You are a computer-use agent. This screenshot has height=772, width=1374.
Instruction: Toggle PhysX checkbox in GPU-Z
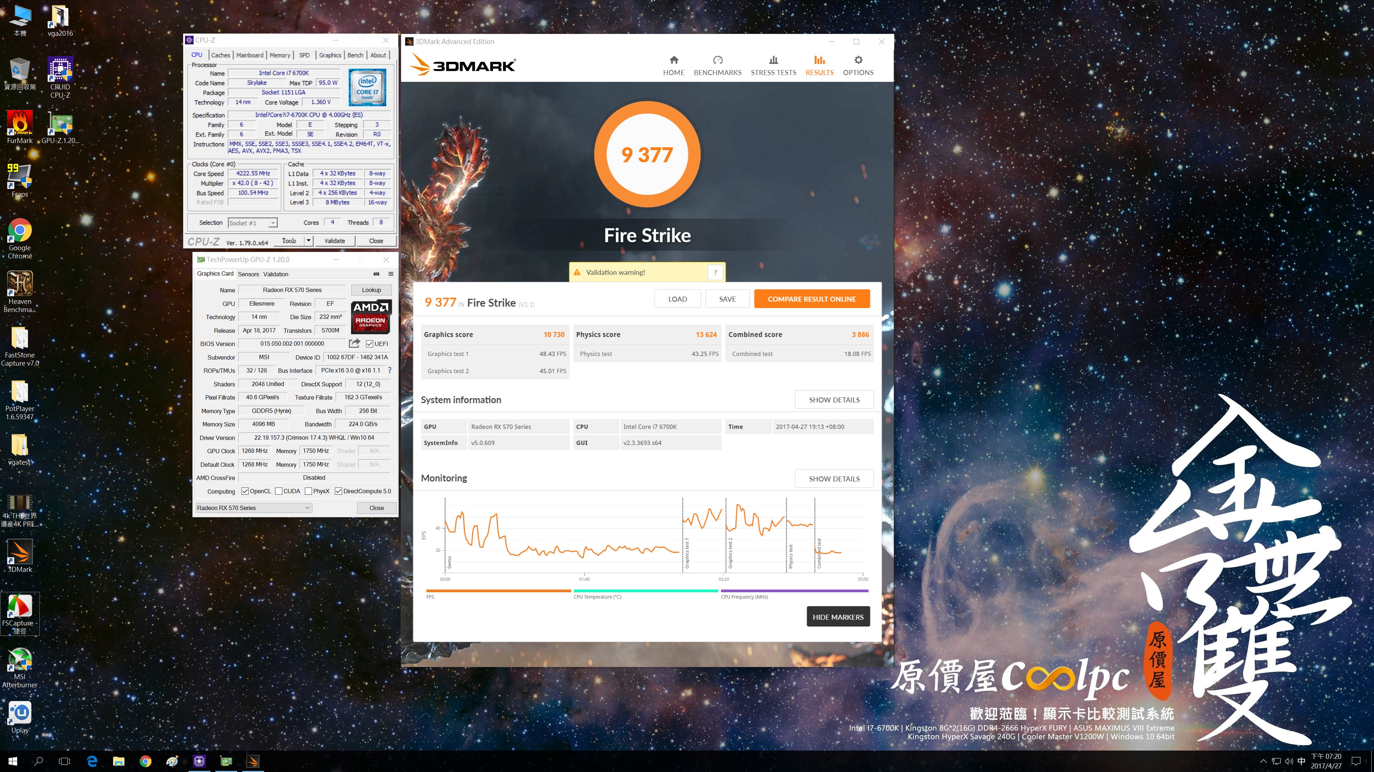point(308,491)
